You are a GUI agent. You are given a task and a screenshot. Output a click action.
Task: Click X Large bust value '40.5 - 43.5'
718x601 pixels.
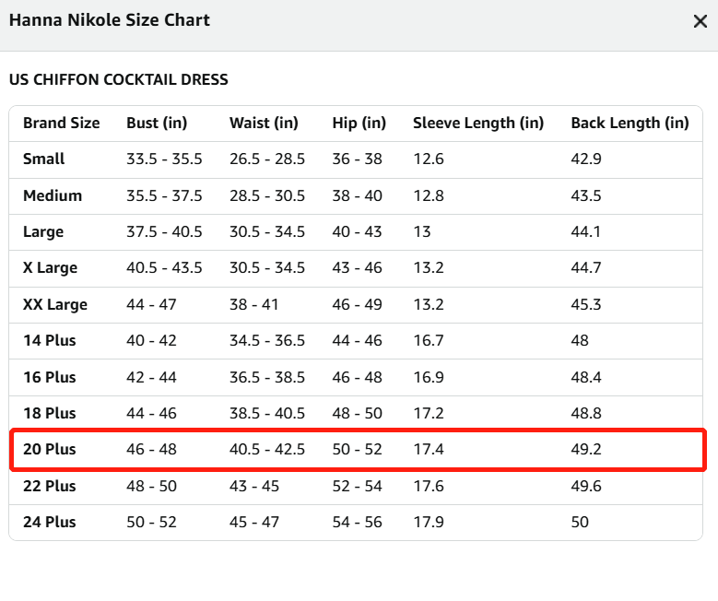[164, 267]
